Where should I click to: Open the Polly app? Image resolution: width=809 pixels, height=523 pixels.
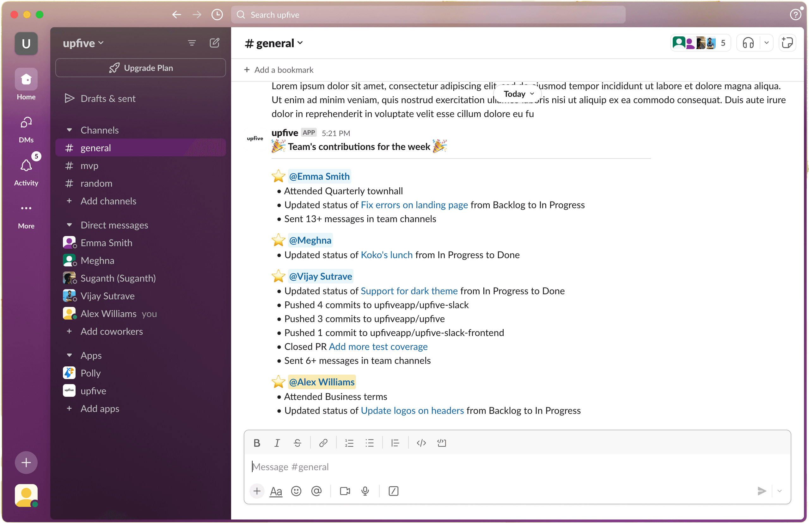click(x=140, y=373)
